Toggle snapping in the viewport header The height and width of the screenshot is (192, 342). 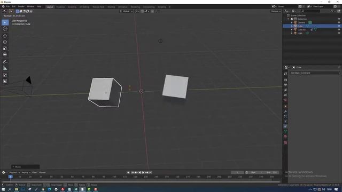(142, 11)
